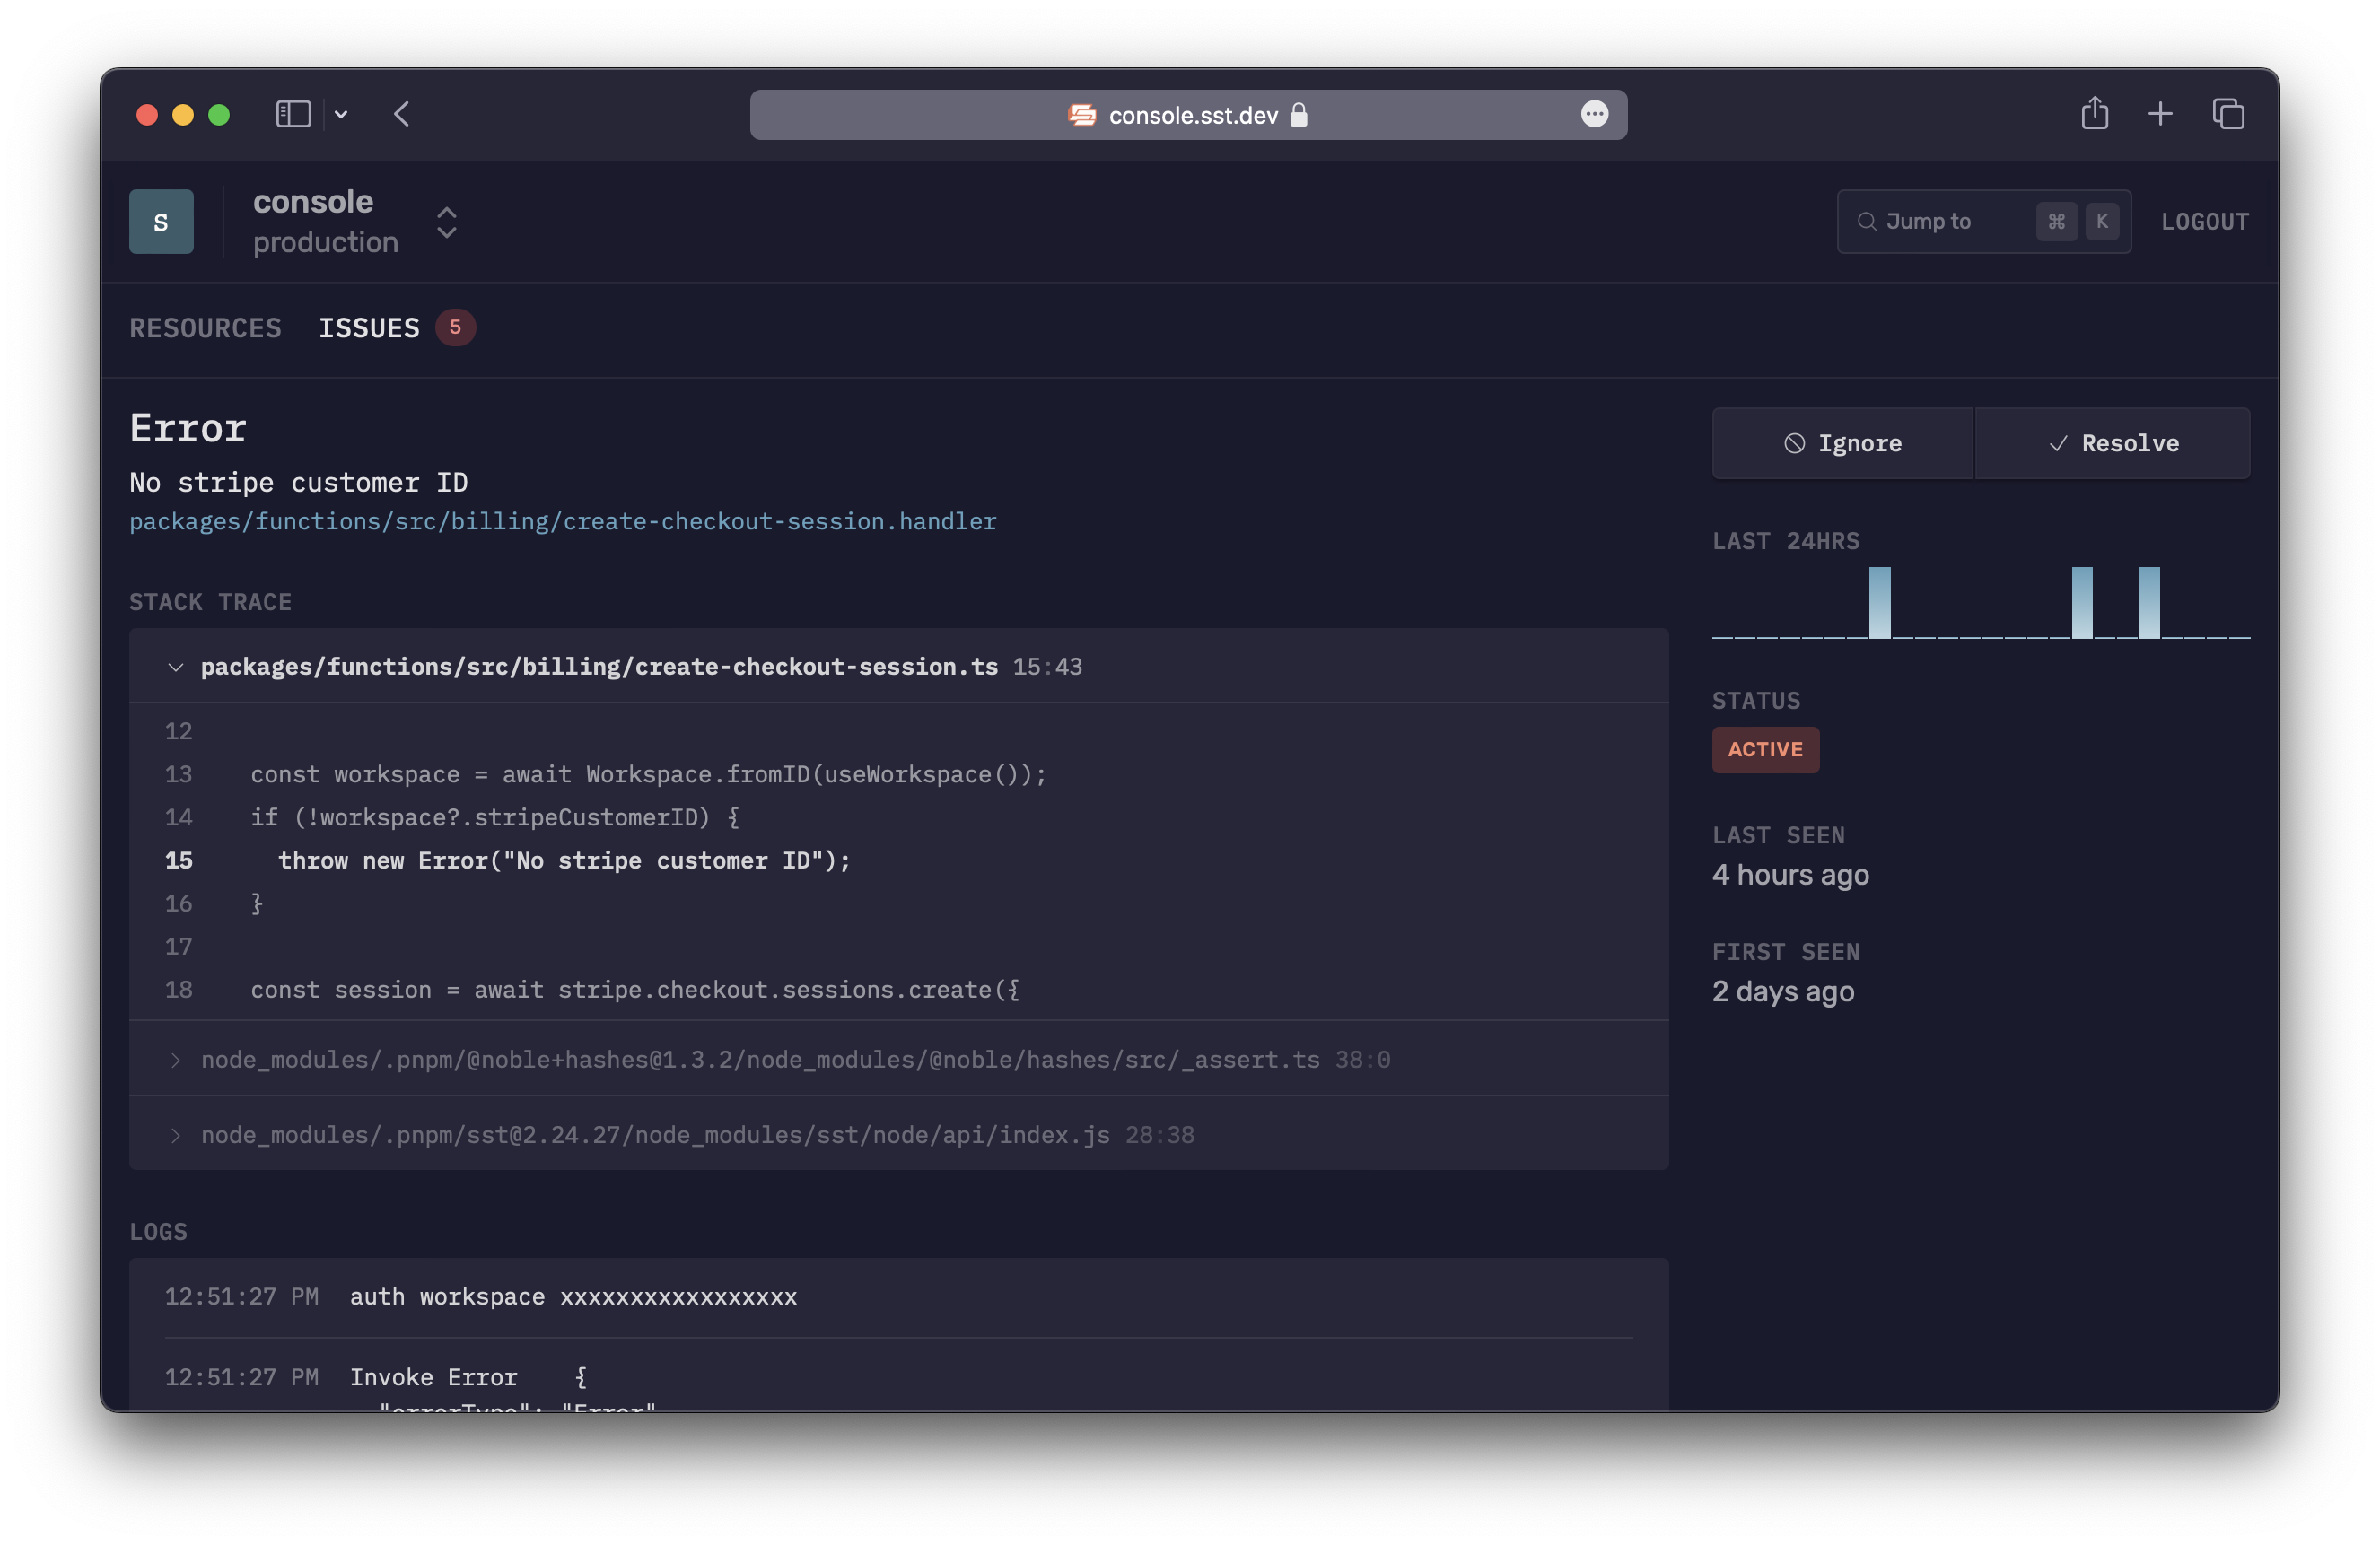Screen dimensions: 2380x1545
Task: Resolve the stripe customer ID issue
Action: tap(2112, 443)
